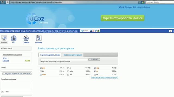Expand all available zones (57) link
The height and width of the screenshot is (97, 174).
coord(104,77)
